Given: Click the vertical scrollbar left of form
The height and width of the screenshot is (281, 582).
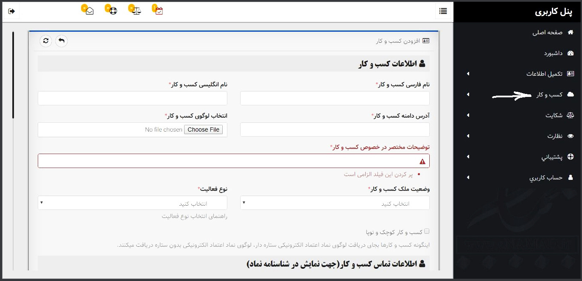Looking at the screenshot, I should 13,75.
